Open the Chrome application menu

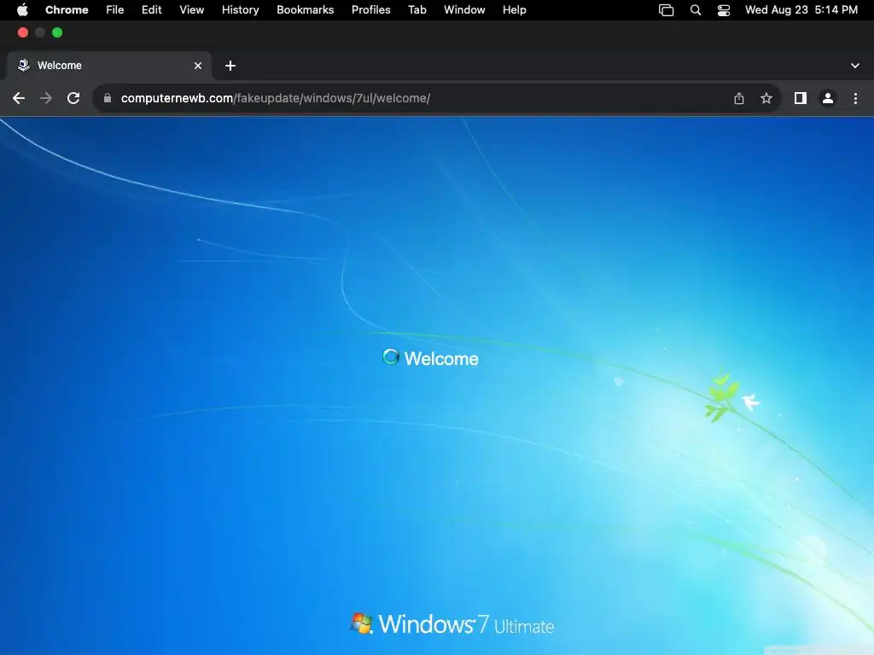[67, 10]
